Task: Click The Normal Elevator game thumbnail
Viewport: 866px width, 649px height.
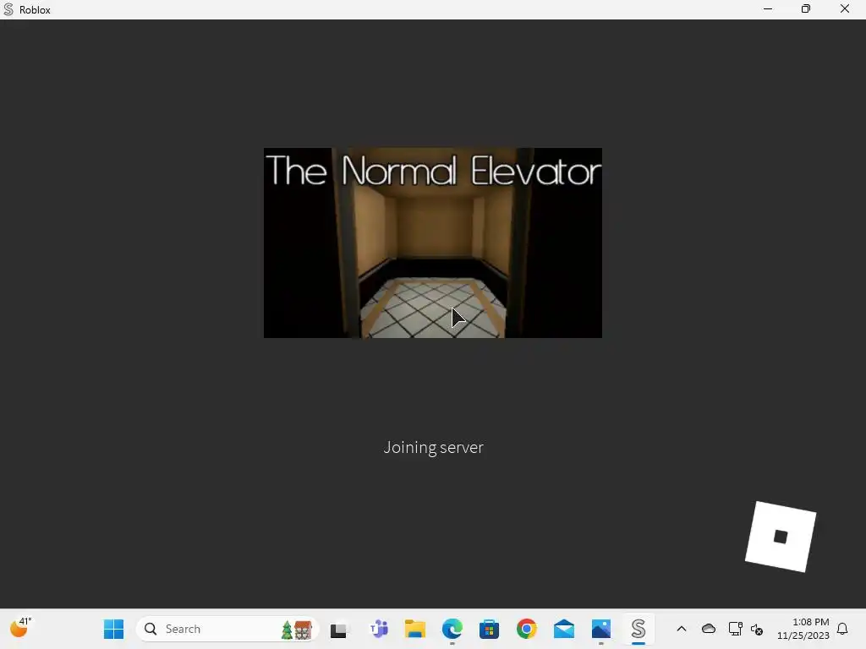Action: [x=432, y=243]
